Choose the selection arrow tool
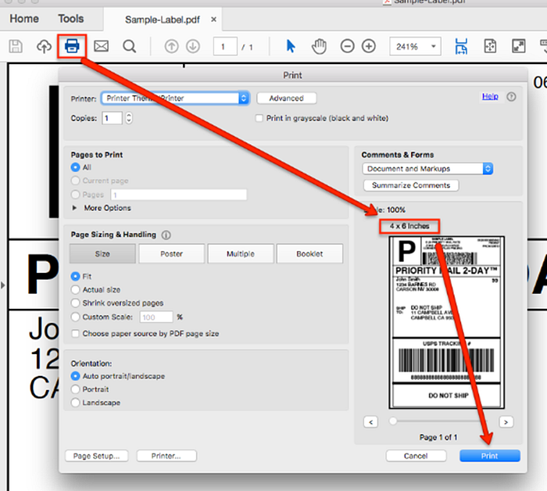 pos(290,46)
